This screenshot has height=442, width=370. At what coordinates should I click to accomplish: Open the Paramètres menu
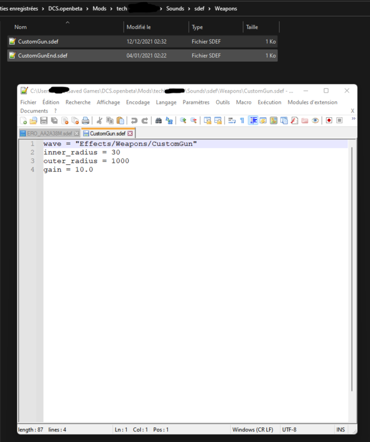point(196,103)
